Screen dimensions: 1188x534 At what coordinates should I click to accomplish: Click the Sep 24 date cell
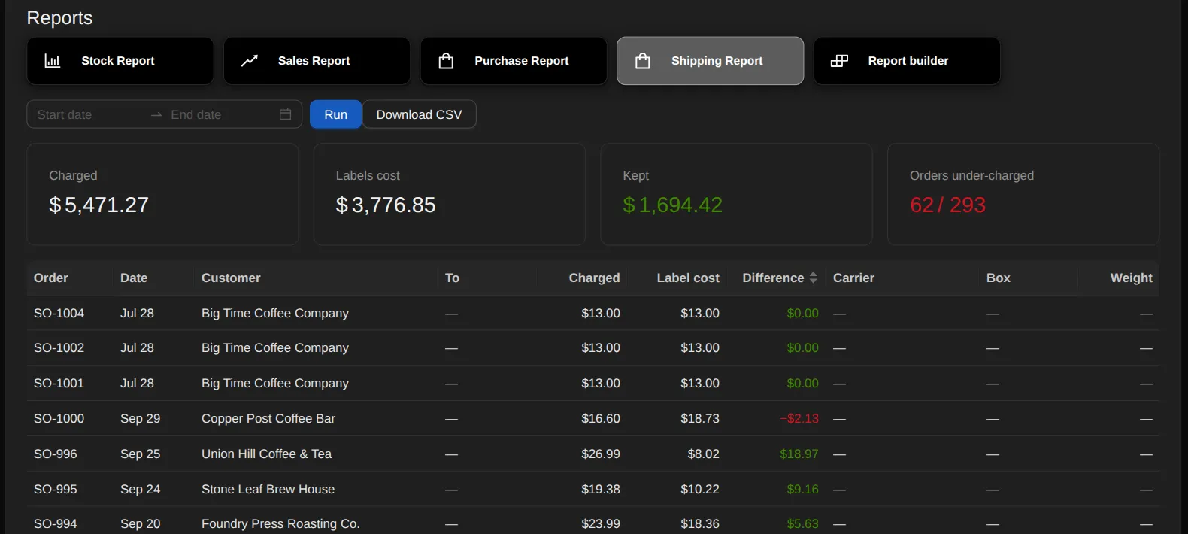point(140,489)
